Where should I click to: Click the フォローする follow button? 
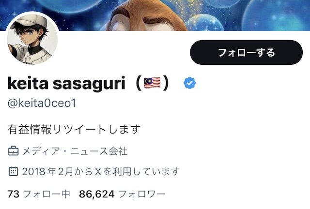click(247, 52)
